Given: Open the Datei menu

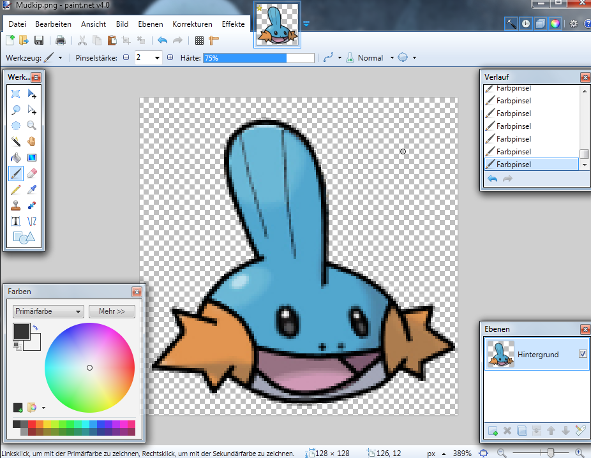Looking at the screenshot, I should coord(17,24).
